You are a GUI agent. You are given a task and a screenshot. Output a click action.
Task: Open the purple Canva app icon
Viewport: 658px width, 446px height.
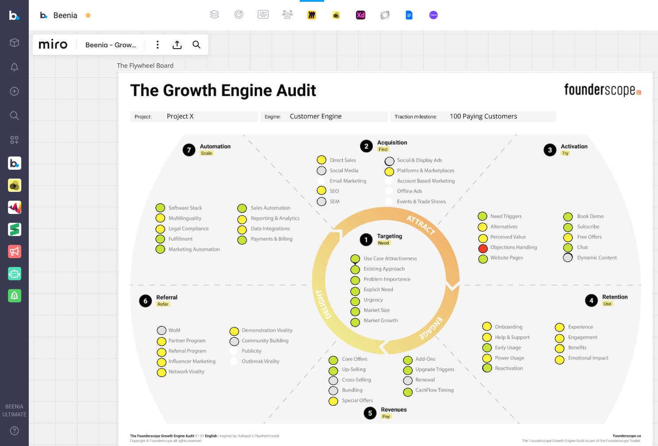coord(433,15)
